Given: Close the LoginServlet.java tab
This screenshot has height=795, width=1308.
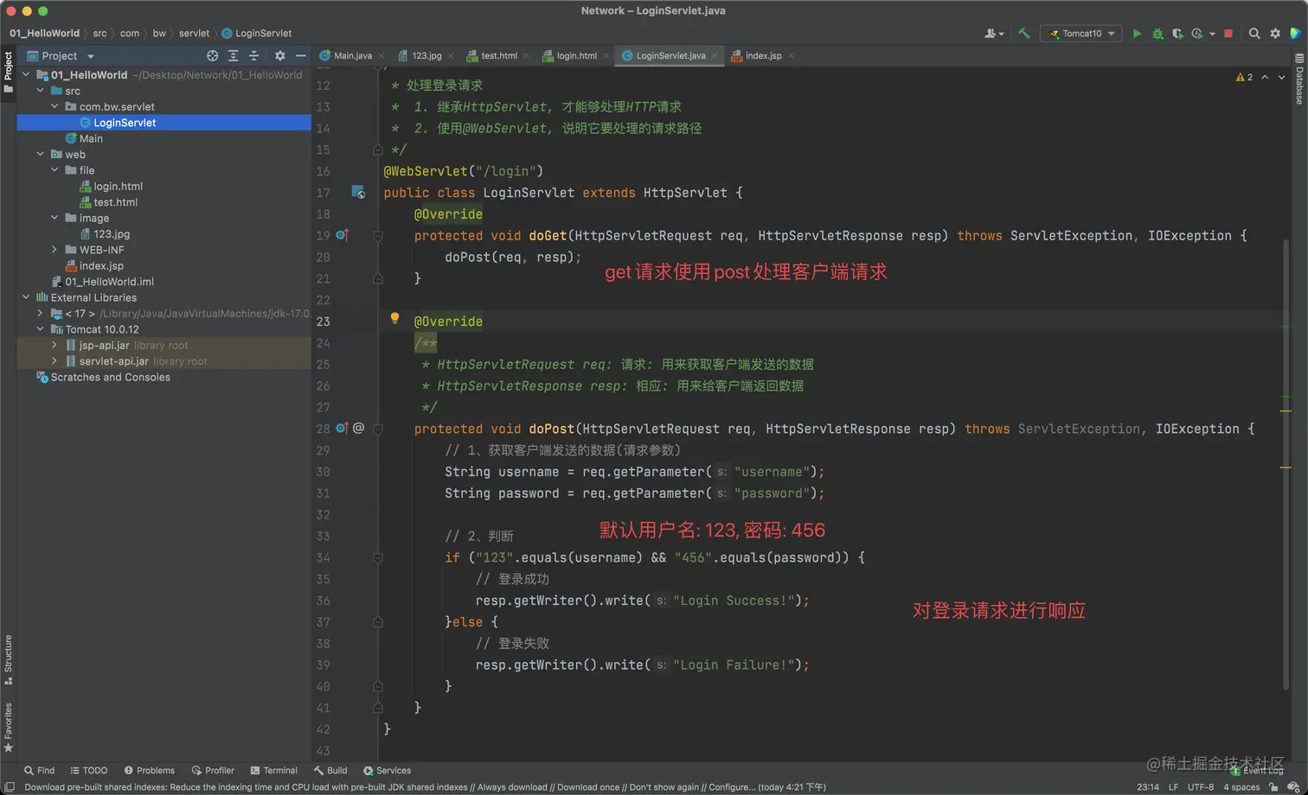Looking at the screenshot, I should 715,56.
